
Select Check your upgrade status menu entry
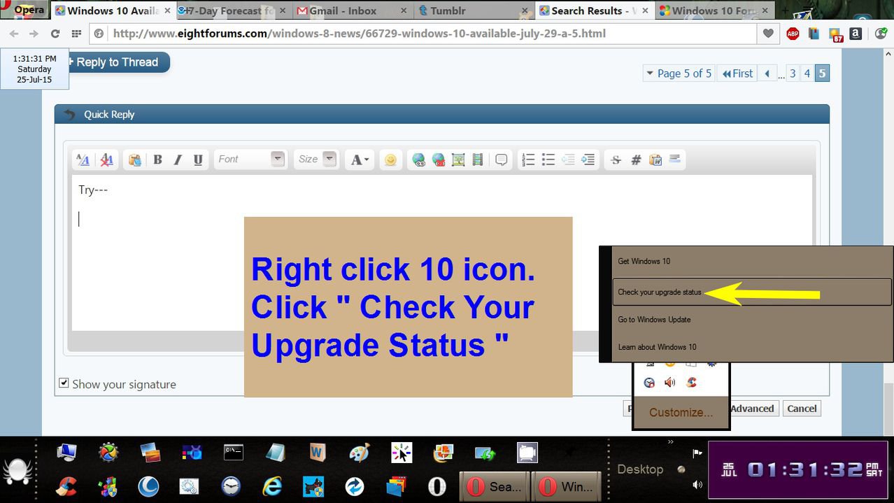(x=752, y=292)
